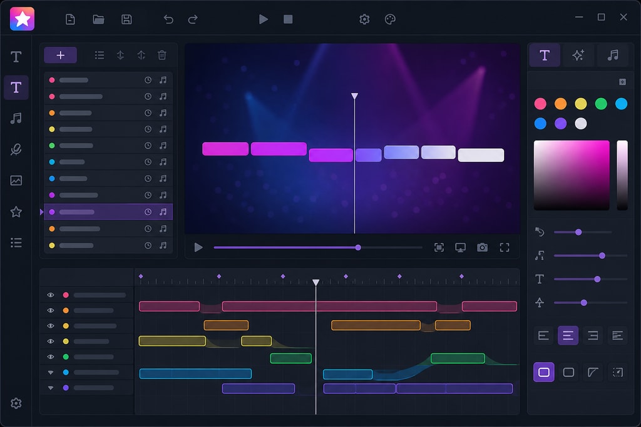Open the microphone section in left sidebar
The image size is (641, 427).
pyautogui.click(x=16, y=149)
